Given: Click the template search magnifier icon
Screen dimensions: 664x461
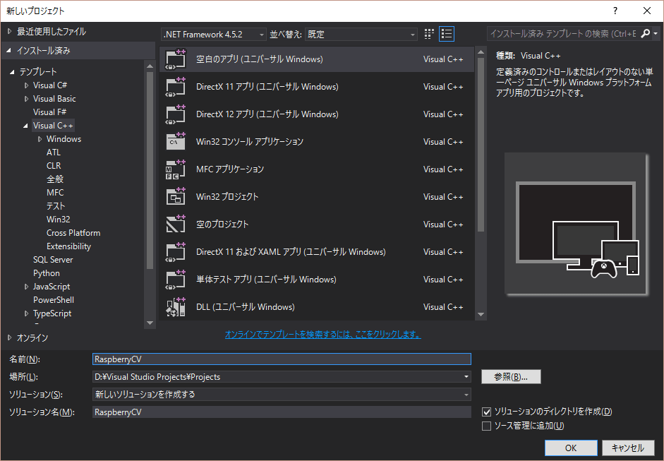Looking at the screenshot, I should pos(646,34).
